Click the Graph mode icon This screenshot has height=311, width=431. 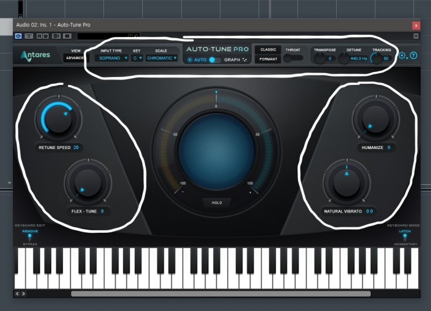[x=244, y=60]
